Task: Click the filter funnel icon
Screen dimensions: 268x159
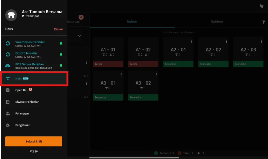Action: pos(263,22)
